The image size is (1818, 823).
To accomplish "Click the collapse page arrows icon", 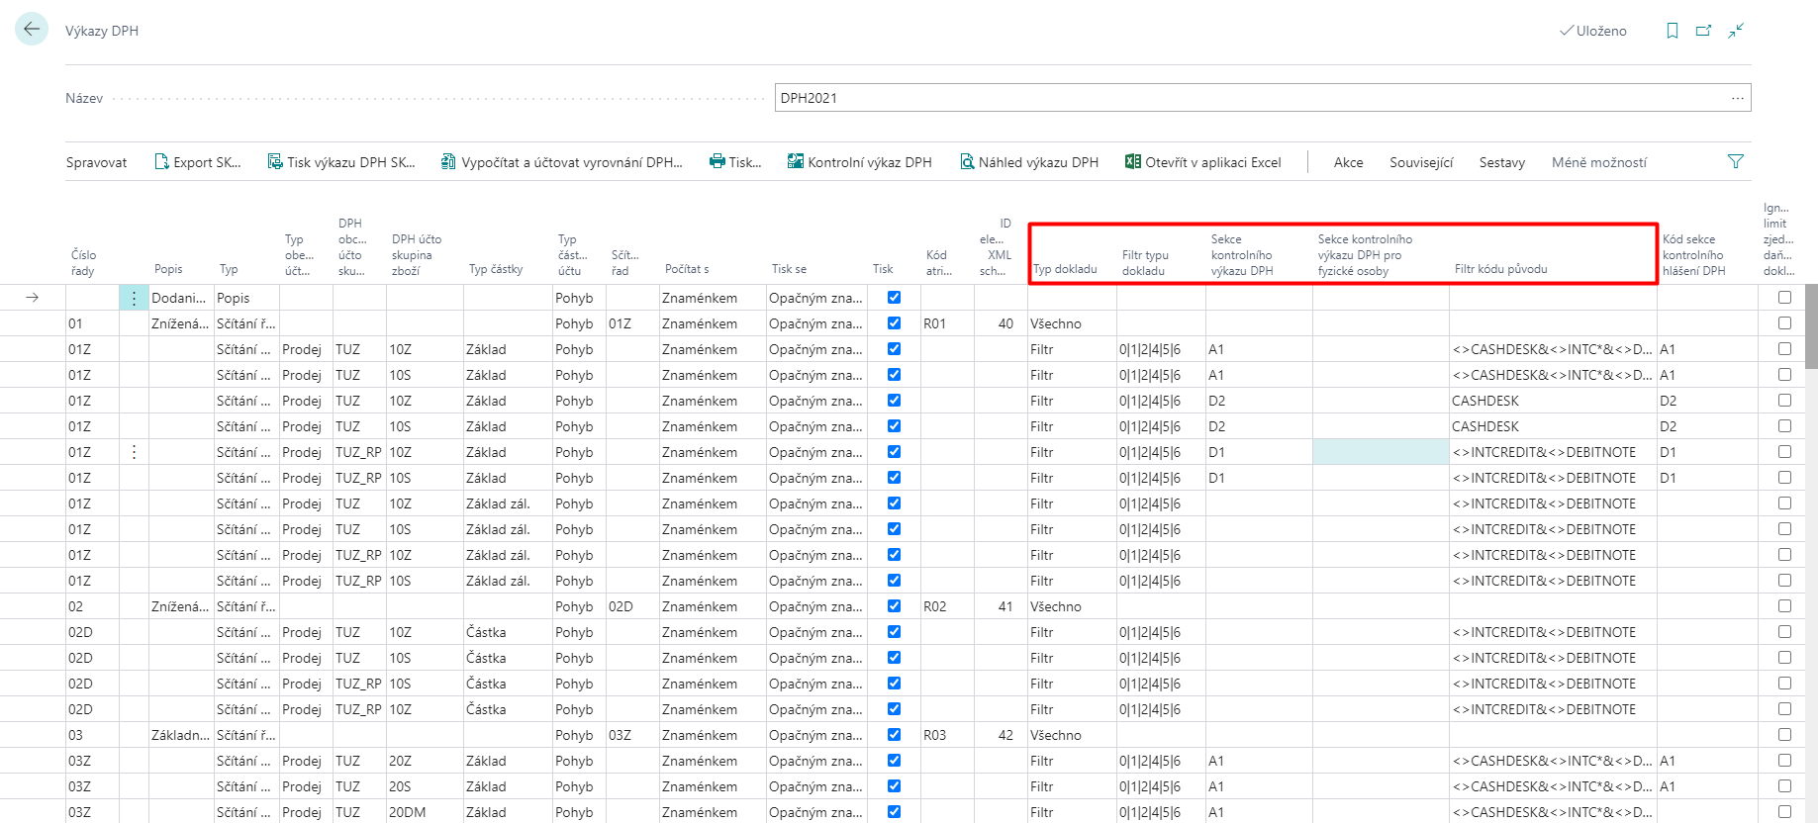I will (x=1736, y=31).
